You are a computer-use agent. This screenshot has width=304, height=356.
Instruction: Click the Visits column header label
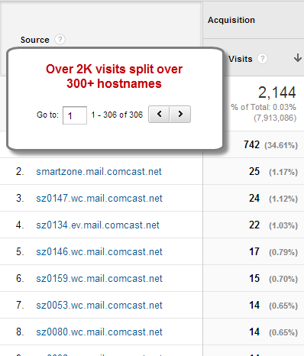point(241,59)
